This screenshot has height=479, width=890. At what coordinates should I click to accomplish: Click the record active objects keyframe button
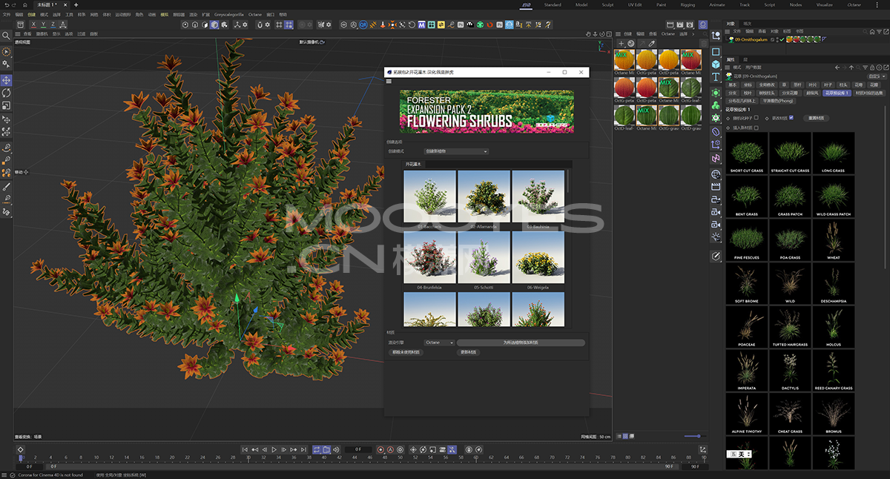coord(380,449)
